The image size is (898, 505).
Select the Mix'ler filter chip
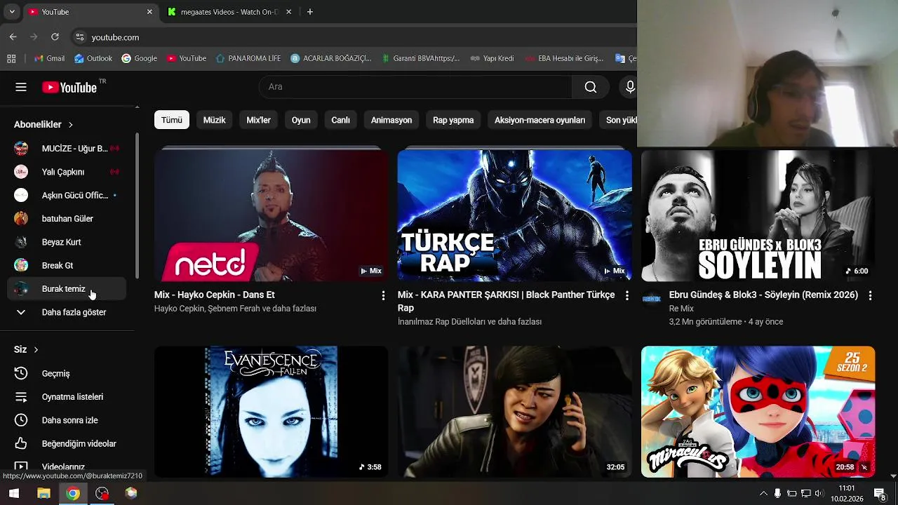pyautogui.click(x=258, y=120)
